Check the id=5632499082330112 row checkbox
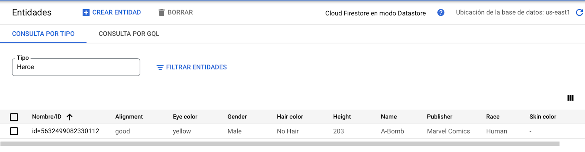Image resolution: width=585 pixels, height=152 pixels. point(14,131)
